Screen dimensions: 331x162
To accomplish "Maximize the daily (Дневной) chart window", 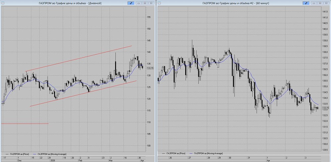I will pos(145,3).
